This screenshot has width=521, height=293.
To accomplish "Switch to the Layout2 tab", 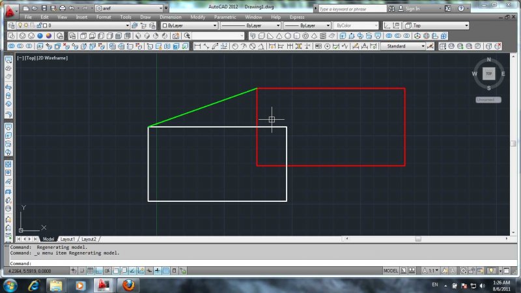I will click(89, 239).
